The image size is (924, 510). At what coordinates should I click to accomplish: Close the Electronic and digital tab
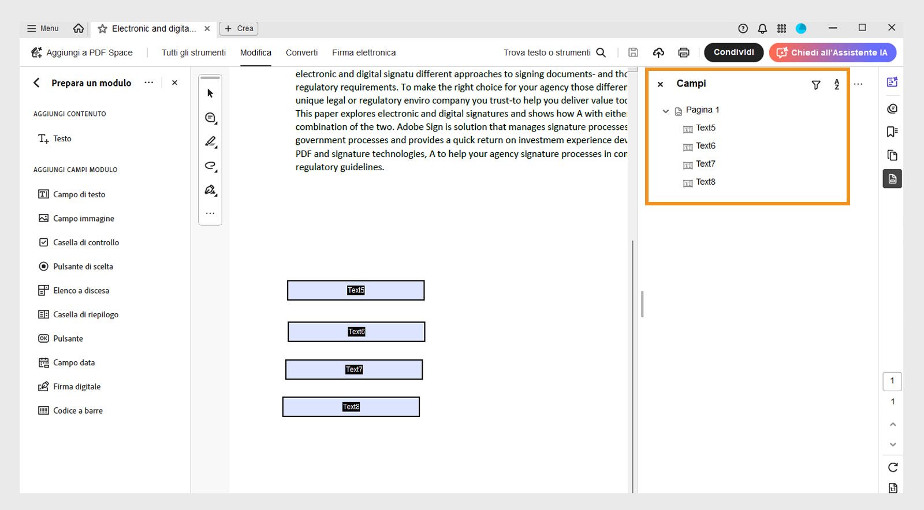pyautogui.click(x=207, y=28)
